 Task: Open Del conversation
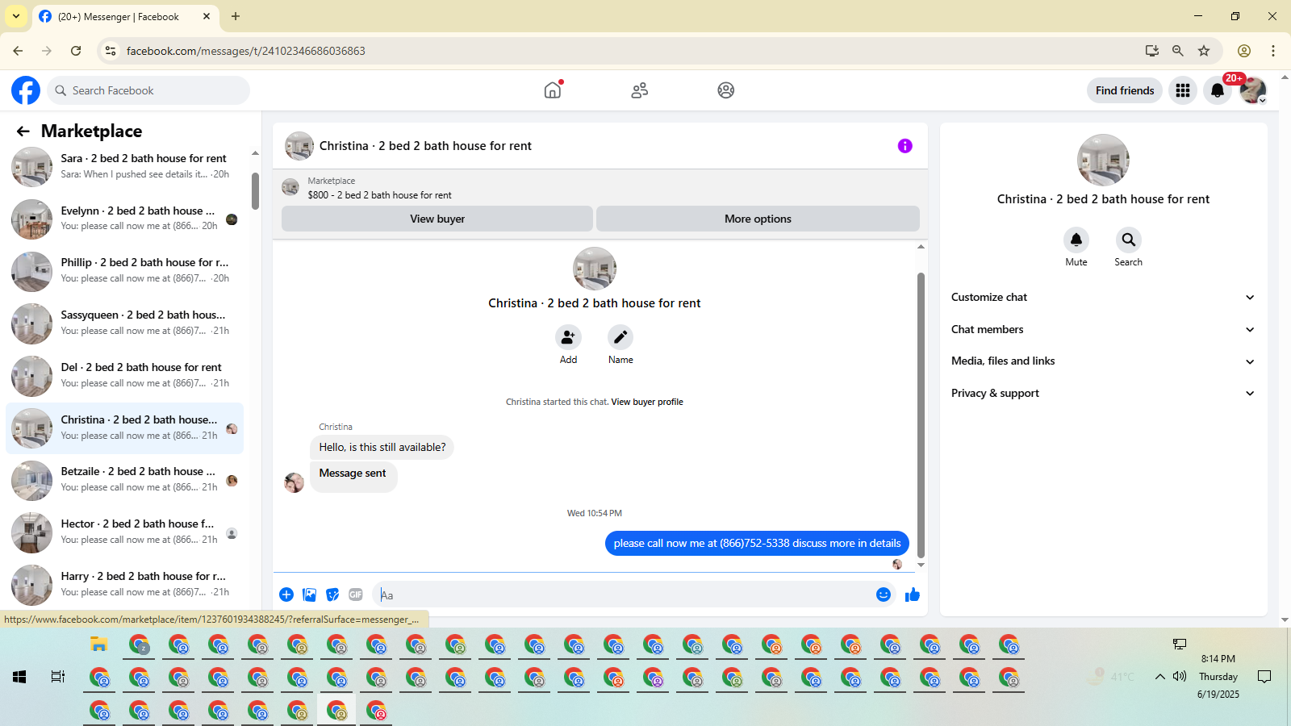pos(125,376)
